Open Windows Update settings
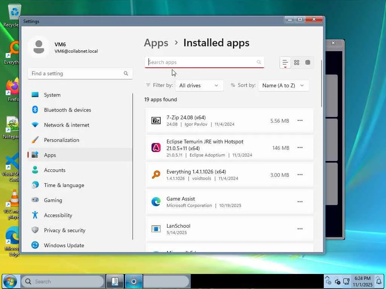Screen dimensions: 386x289 tap(80, 245)
